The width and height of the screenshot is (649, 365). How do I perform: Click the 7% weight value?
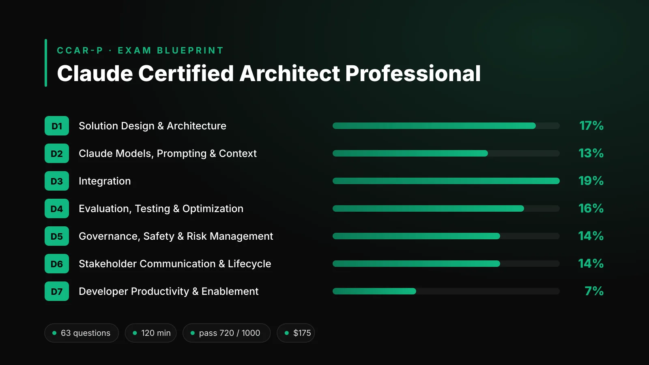[x=594, y=291]
